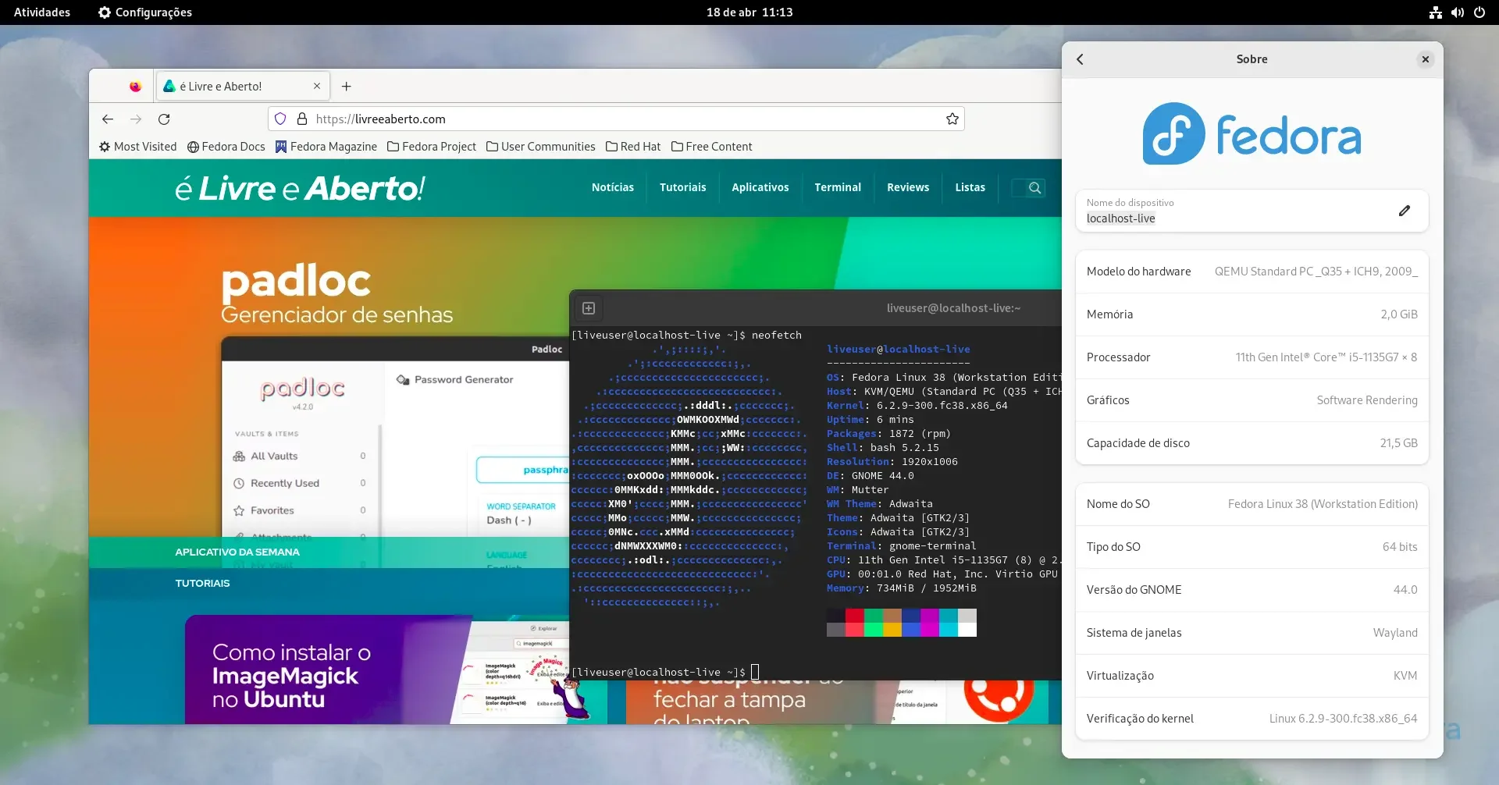This screenshot has width=1499, height=785.
Task: Select Sistema de janelas Wayland row
Action: point(1252,633)
